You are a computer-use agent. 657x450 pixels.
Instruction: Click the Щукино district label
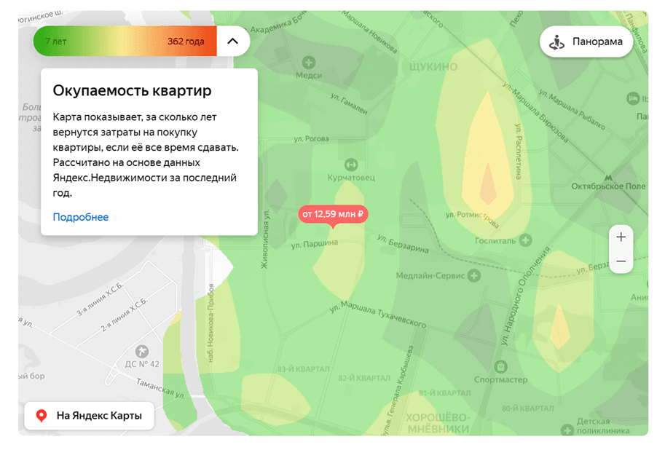tap(433, 67)
